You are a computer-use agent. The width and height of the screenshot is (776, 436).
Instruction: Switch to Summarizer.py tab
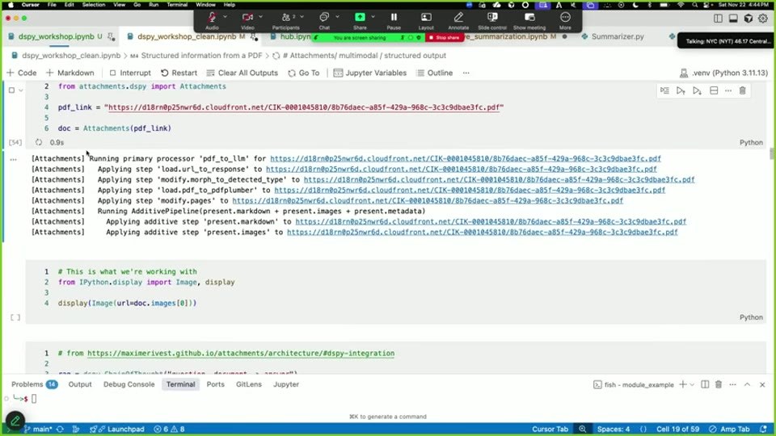(618, 36)
